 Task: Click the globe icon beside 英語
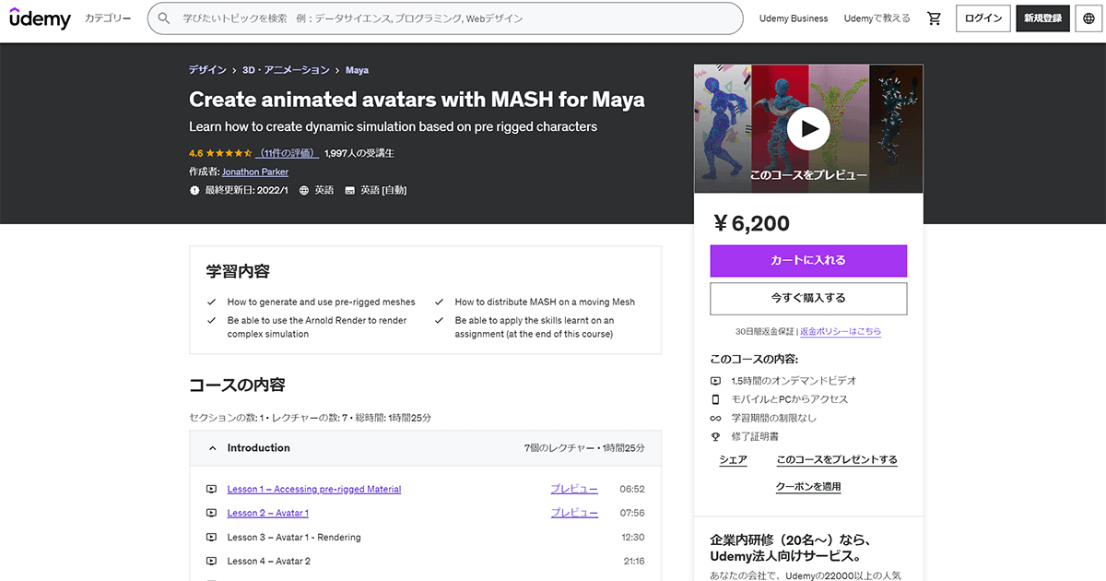click(x=304, y=190)
